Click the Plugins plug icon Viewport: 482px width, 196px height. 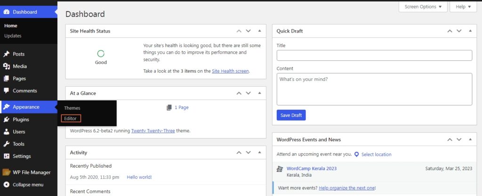6,120
